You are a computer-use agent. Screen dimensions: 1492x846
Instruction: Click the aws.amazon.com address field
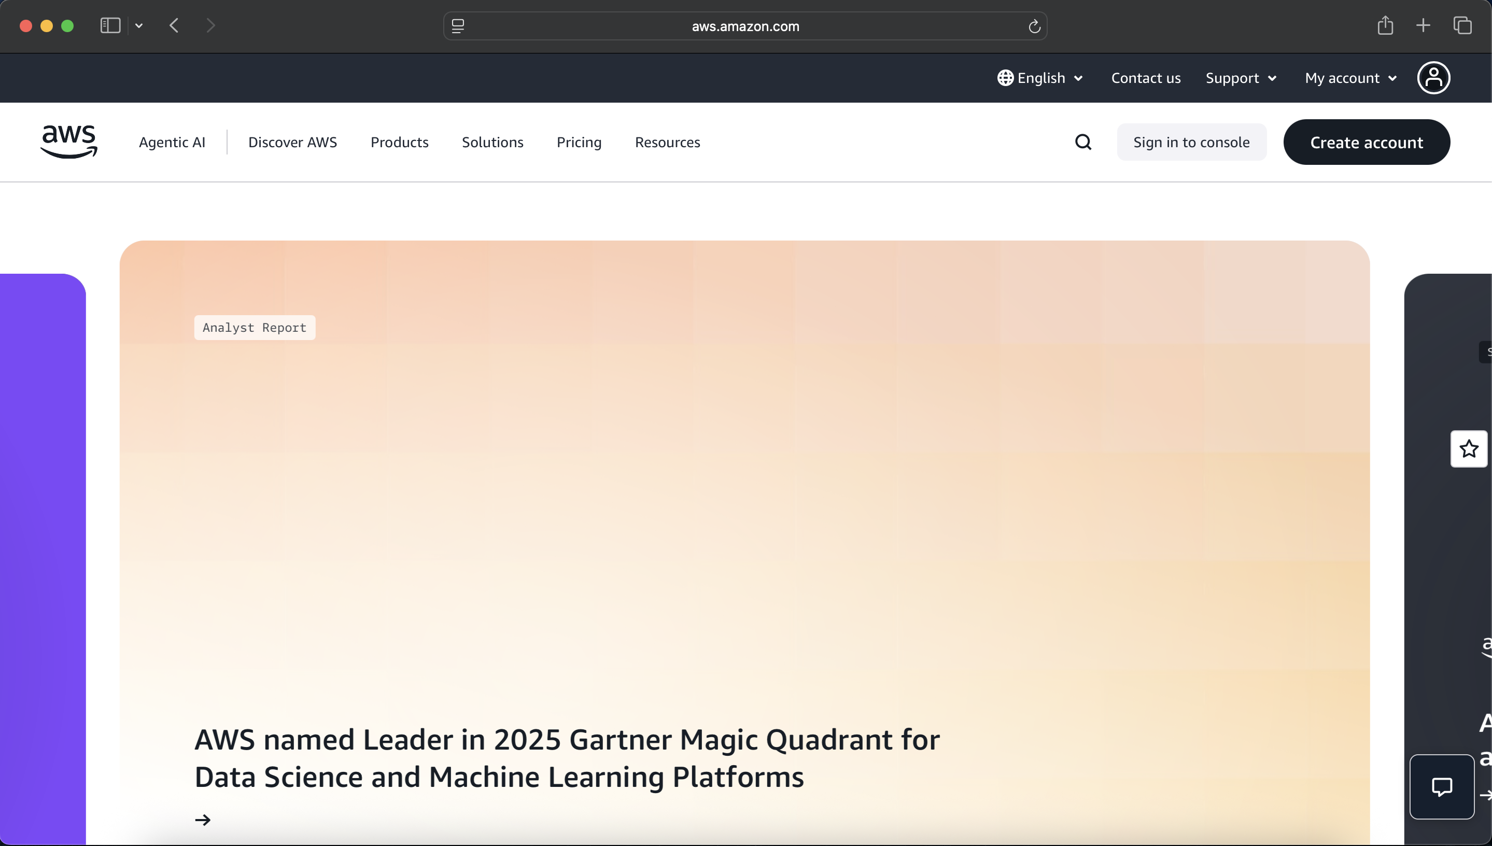tap(745, 26)
